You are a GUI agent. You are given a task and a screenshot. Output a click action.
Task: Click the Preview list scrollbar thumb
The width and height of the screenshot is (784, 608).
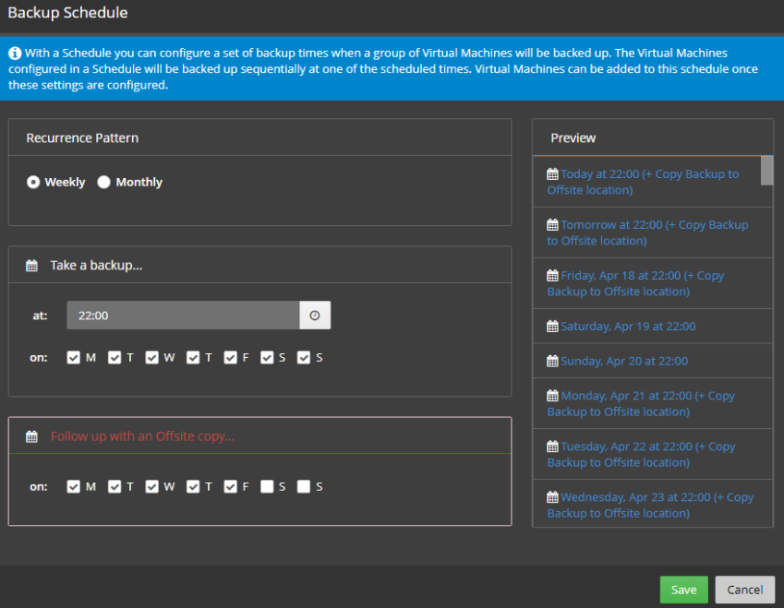(766, 171)
